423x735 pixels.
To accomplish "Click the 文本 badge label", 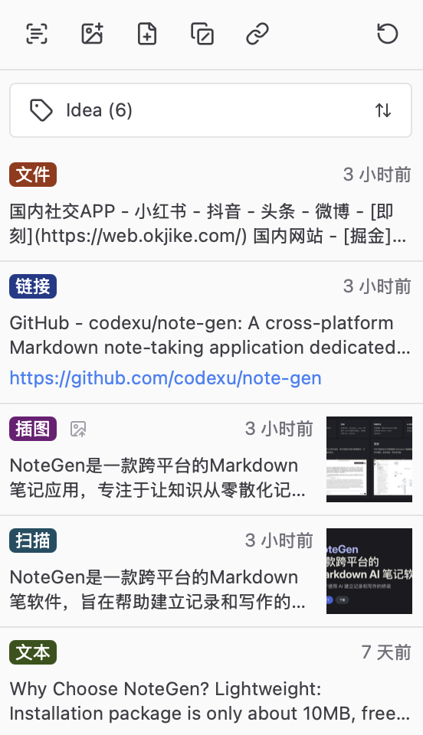I will 33,652.
